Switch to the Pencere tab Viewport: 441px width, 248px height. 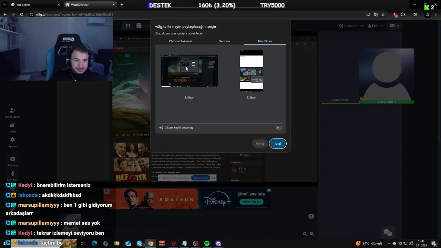click(x=225, y=41)
